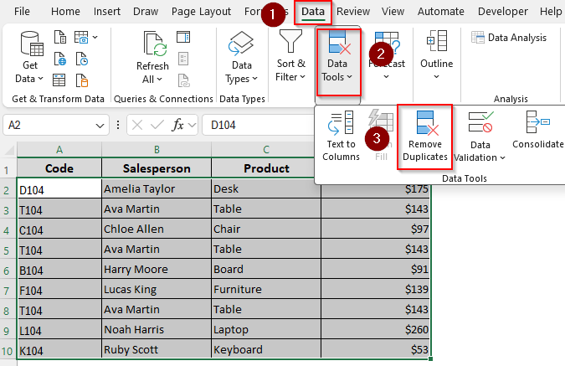Click the greyed Properties icon

pyautogui.click(x=183, y=59)
